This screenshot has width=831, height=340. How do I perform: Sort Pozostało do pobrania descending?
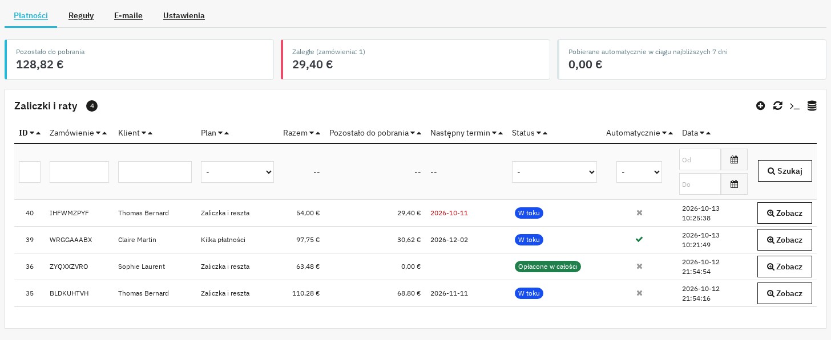point(413,133)
